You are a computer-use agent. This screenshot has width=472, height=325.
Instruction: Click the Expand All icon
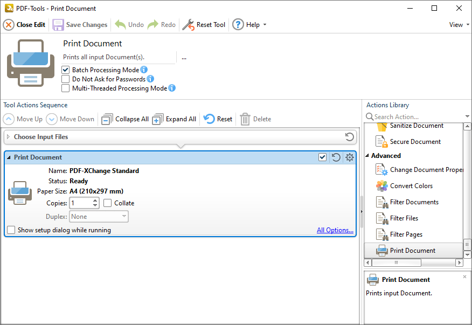(x=157, y=119)
